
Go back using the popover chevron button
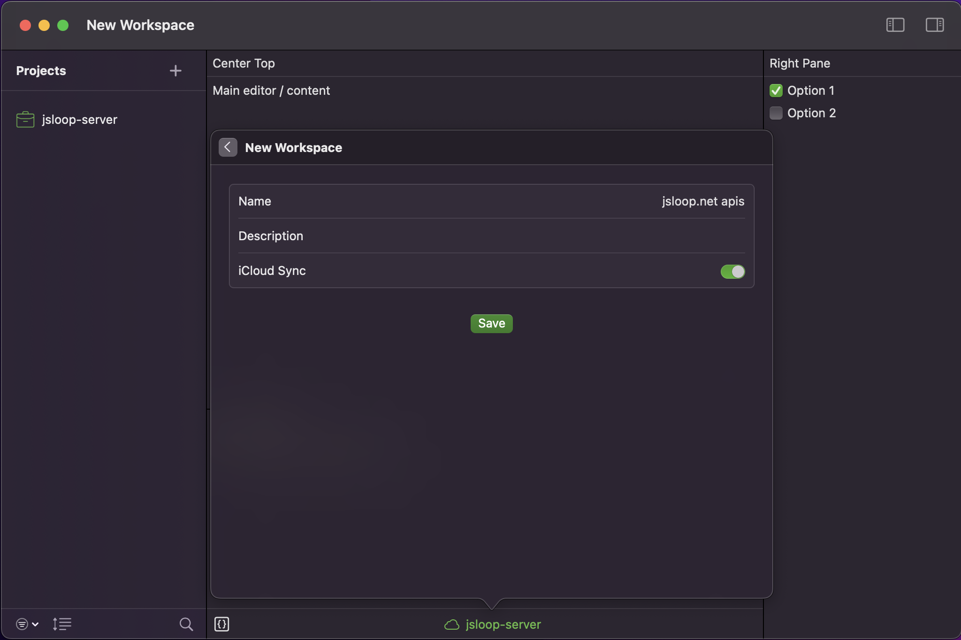point(228,147)
